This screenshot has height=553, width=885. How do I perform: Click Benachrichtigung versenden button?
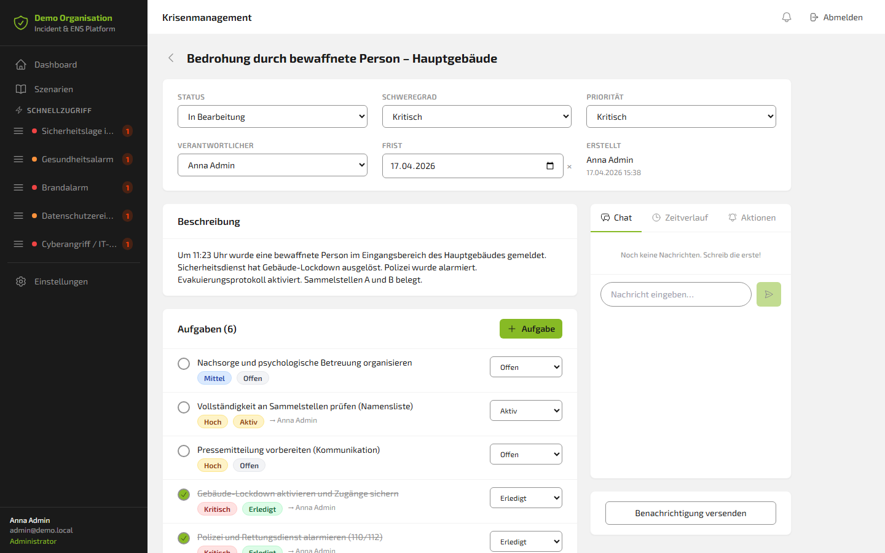coord(691,513)
